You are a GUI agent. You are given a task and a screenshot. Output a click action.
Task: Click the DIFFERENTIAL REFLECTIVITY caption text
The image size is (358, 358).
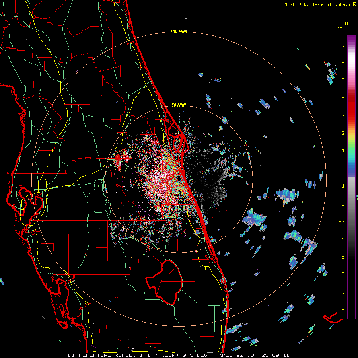(113, 355)
